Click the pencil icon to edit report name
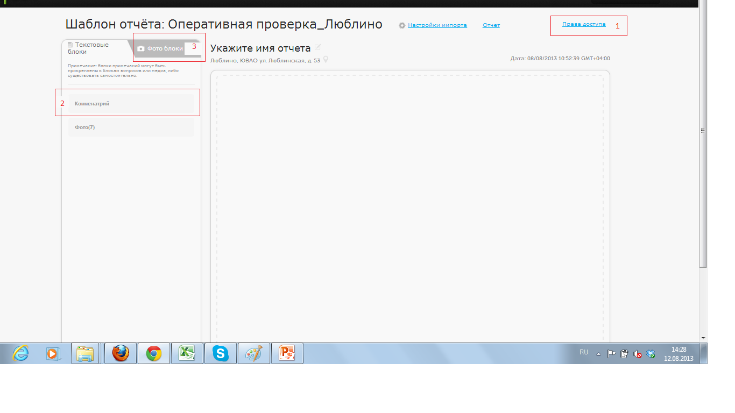Screen dimensions: 735x413 [x=318, y=48]
